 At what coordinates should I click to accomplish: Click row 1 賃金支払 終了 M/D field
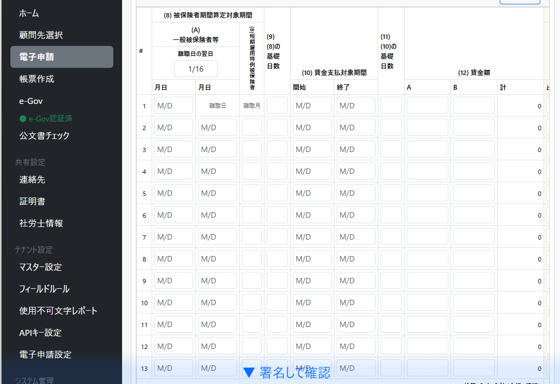click(x=356, y=106)
